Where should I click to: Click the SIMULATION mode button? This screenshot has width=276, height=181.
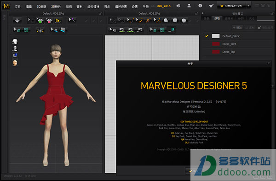(x=231, y=6)
